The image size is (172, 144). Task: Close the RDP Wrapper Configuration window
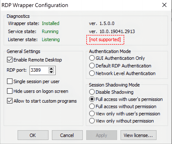click(164, 5)
